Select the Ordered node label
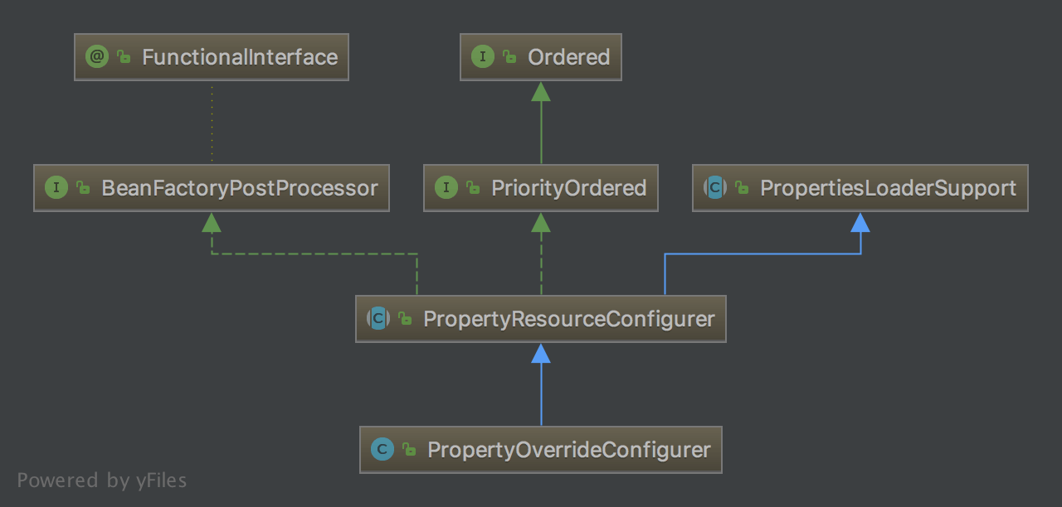Screen dimensions: 1062x507 click(568, 57)
